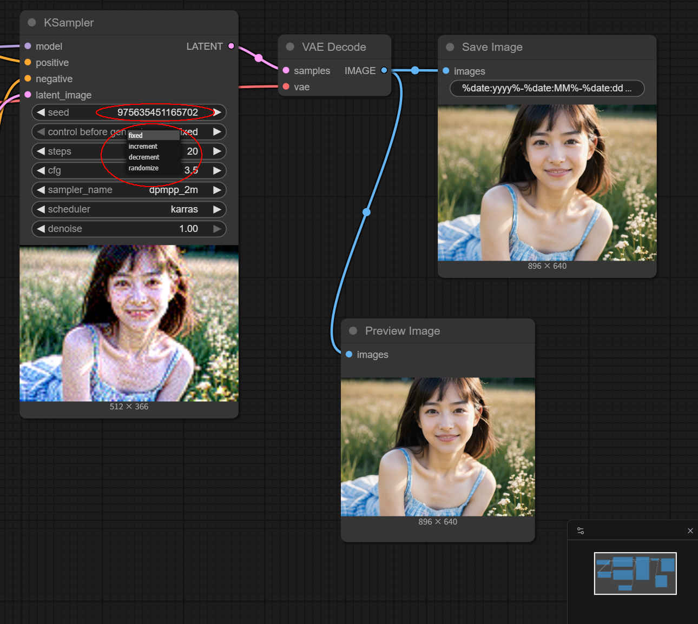Collapse the Save Image node with its dot
Screen dimensions: 698x624
450,47
